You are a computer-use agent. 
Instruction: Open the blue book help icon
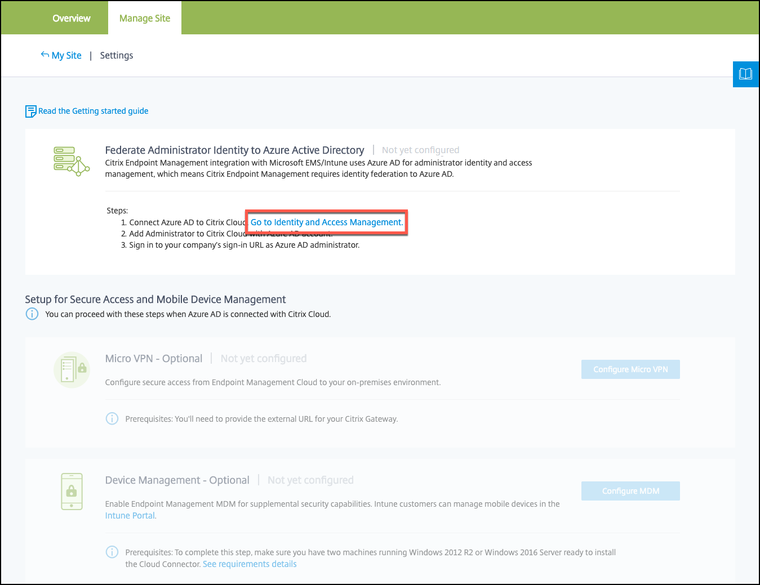click(x=745, y=74)
